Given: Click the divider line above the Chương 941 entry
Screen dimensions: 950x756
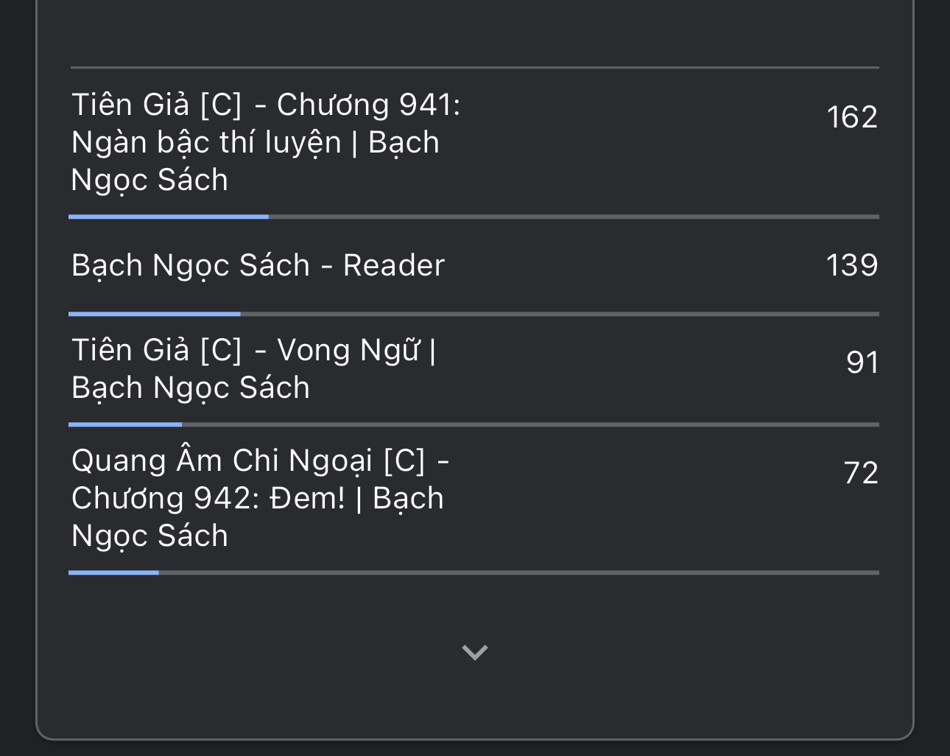Looking at the screenshot, I should click(474, 68).
